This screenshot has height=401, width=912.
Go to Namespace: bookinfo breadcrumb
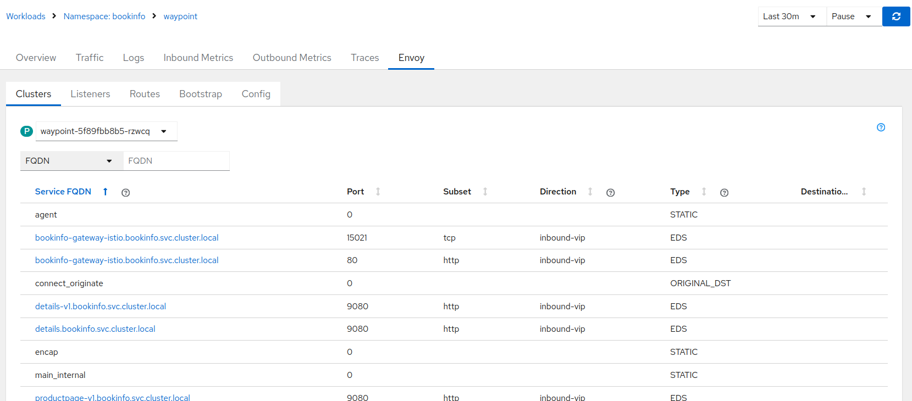(104, 16)
